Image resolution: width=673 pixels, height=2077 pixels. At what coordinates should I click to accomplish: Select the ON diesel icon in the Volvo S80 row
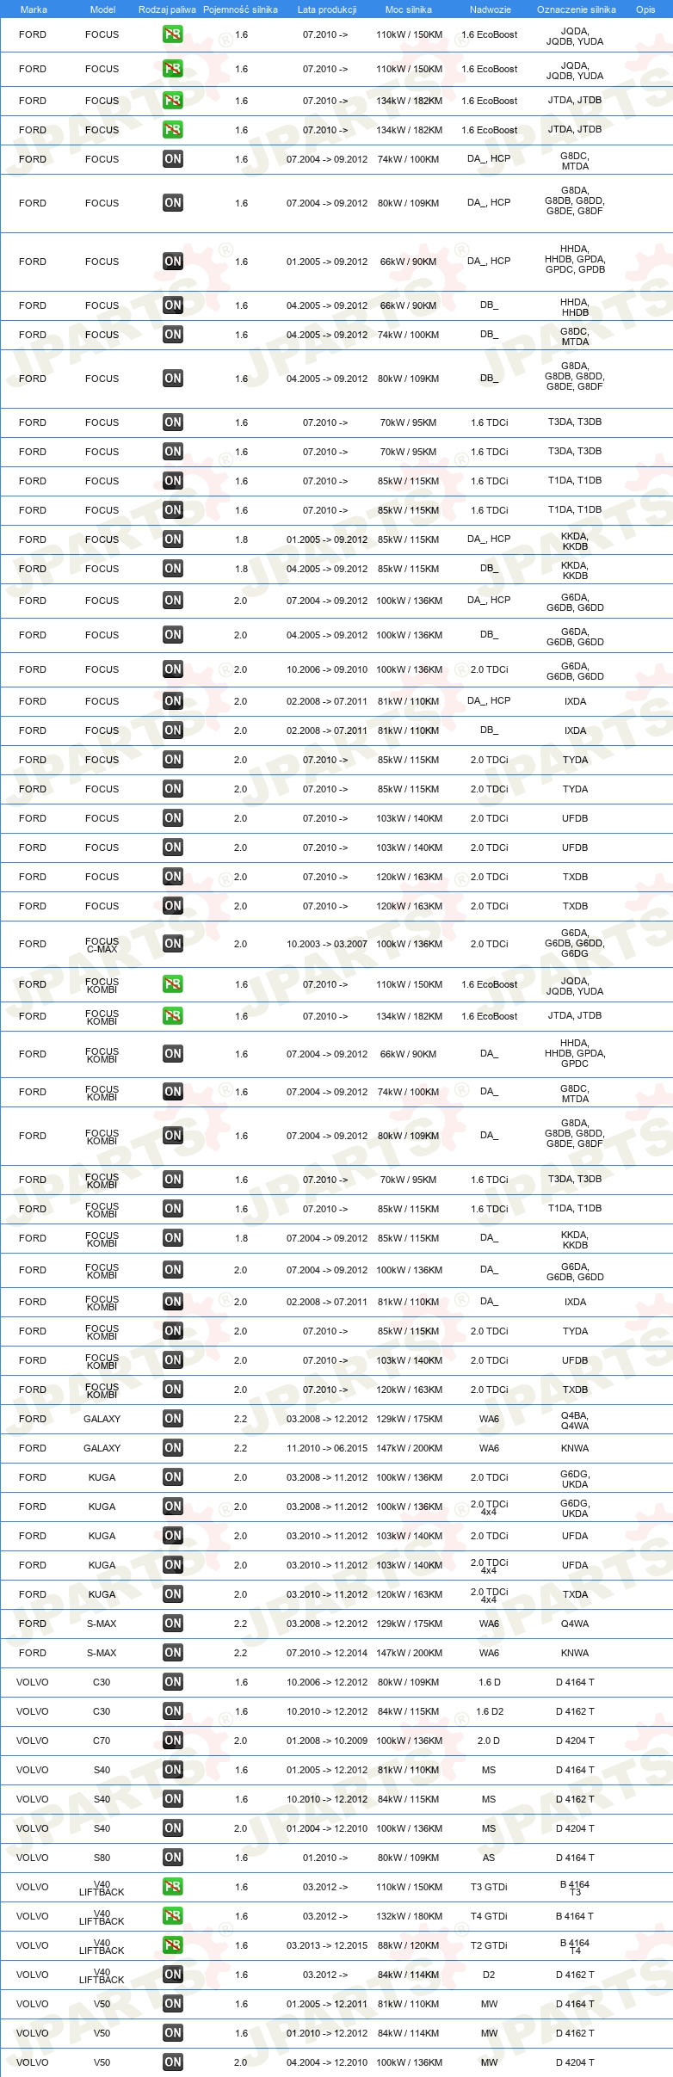tap(172, 1858)
